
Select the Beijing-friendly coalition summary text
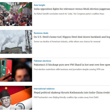pyautogui.click(x=66, y=97)
